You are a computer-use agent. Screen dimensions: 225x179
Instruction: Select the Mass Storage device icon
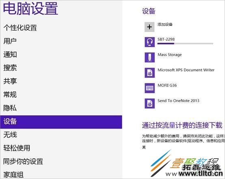[149, 57]
